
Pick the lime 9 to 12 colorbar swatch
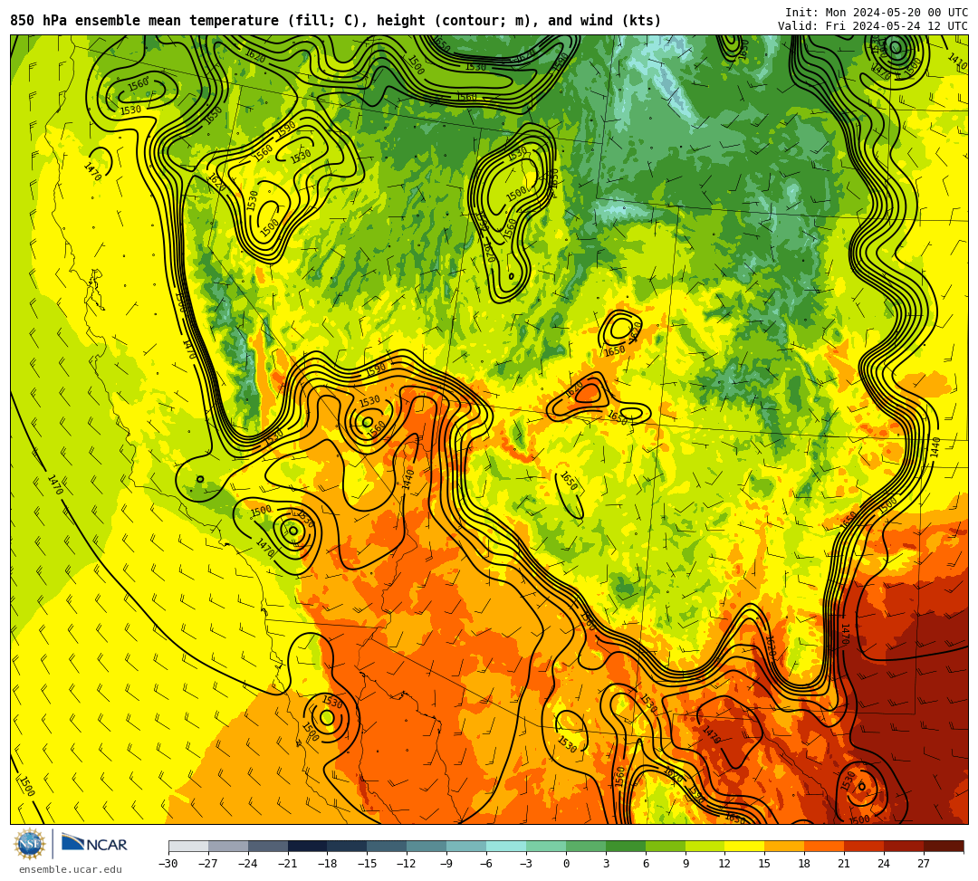coord(705,846)
